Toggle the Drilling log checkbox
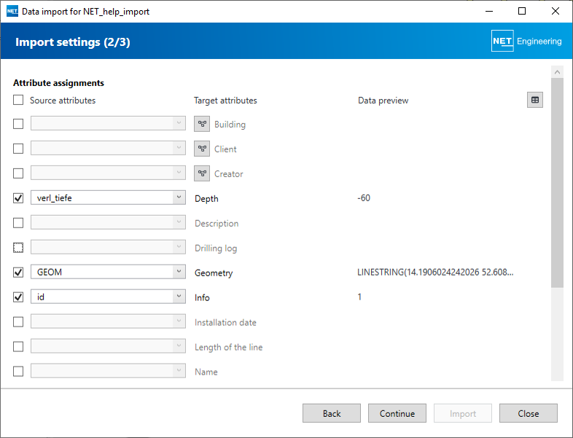Screen dimensions: 573x438 (x=18, y=248)
